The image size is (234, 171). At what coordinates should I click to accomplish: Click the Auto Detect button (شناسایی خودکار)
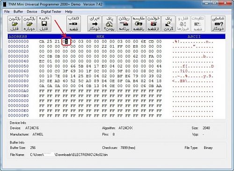pyautogui.click(x=218, y=24)
